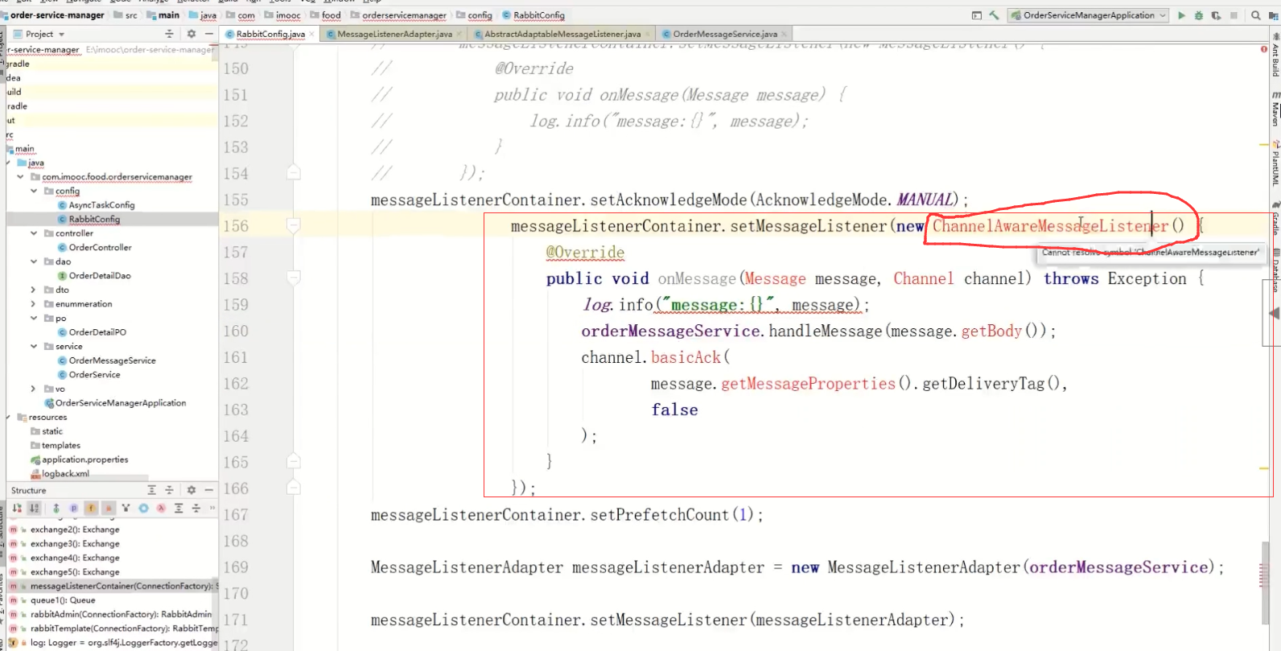Image resolution: width=1281 pixels, height=651 pixels.
Task: Select OrderMessageService in project tree
Action: point(112,361)
